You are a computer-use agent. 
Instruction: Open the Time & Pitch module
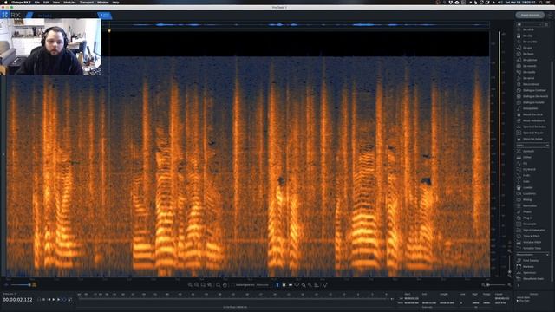click(532, 237)
